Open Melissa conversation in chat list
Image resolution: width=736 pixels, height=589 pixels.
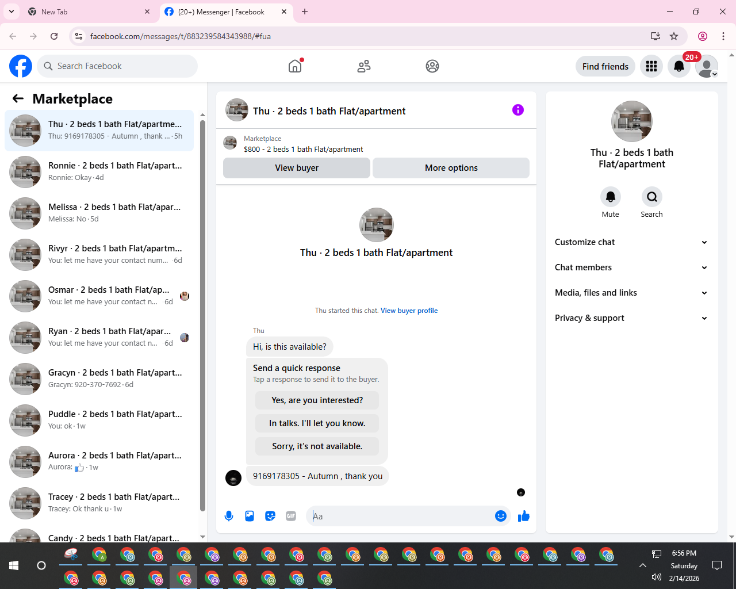[x=99, y=213]
